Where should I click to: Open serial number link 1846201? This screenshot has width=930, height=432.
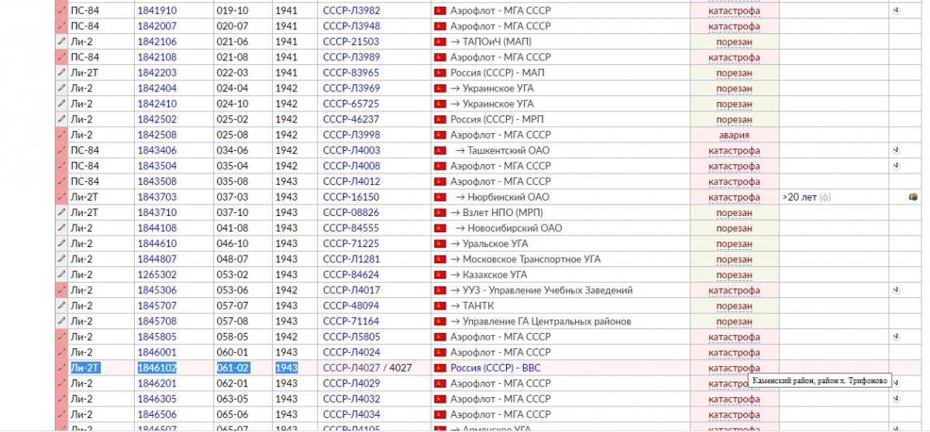pyautogui.click(x=157, y=383)
